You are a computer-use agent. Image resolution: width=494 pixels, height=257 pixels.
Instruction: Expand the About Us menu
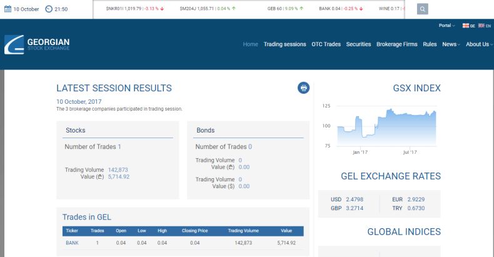pos(479,44)
